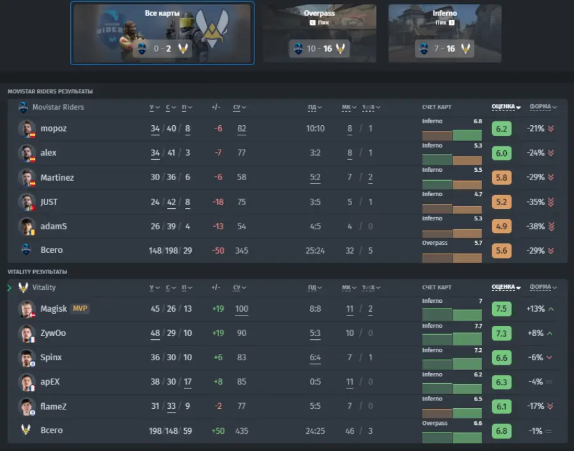
Task: Sort Movistar Riders by С column
Action: tap(171, 107)
